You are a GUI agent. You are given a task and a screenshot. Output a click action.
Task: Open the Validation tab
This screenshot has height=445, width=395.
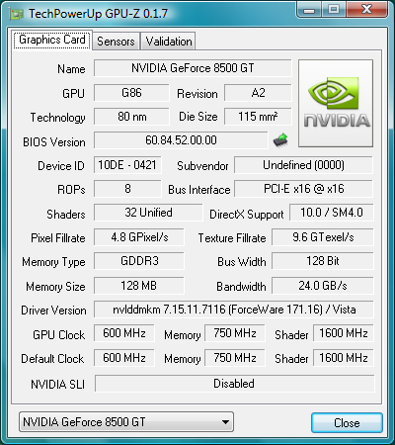point(169,42)
